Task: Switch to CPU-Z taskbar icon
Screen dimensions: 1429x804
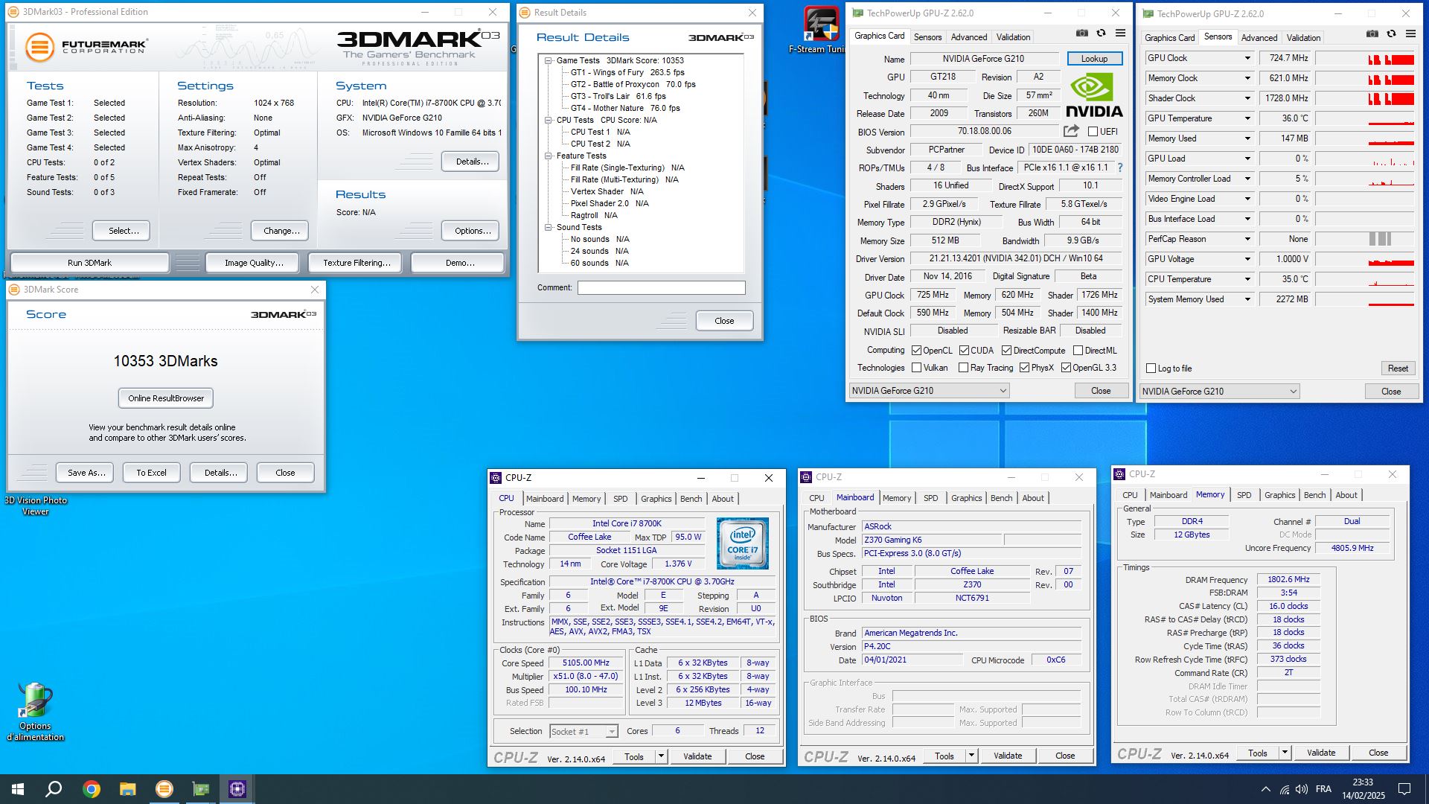Action: pos(237,789)
